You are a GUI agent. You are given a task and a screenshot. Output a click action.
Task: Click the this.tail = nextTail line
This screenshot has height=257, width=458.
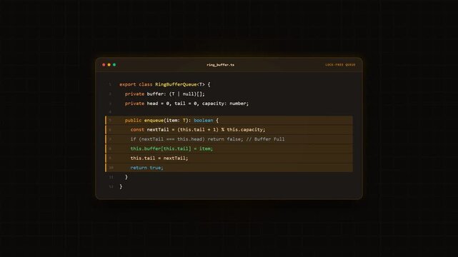pos(229,158)
